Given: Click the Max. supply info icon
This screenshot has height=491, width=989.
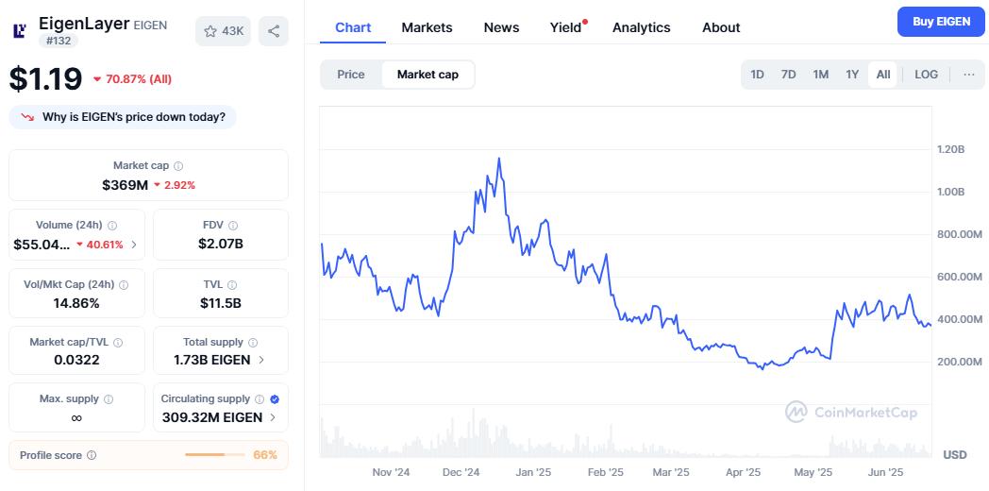Looking at the screenshot, I should [x=109, y=399].
